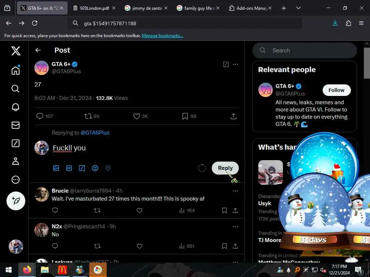Repost the post with 99 reposts
The height and width of the screenshot is (277, 370).
click(x=92, y=116)
